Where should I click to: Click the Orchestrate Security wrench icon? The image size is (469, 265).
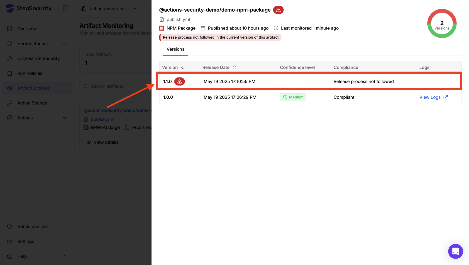(10, 58)
